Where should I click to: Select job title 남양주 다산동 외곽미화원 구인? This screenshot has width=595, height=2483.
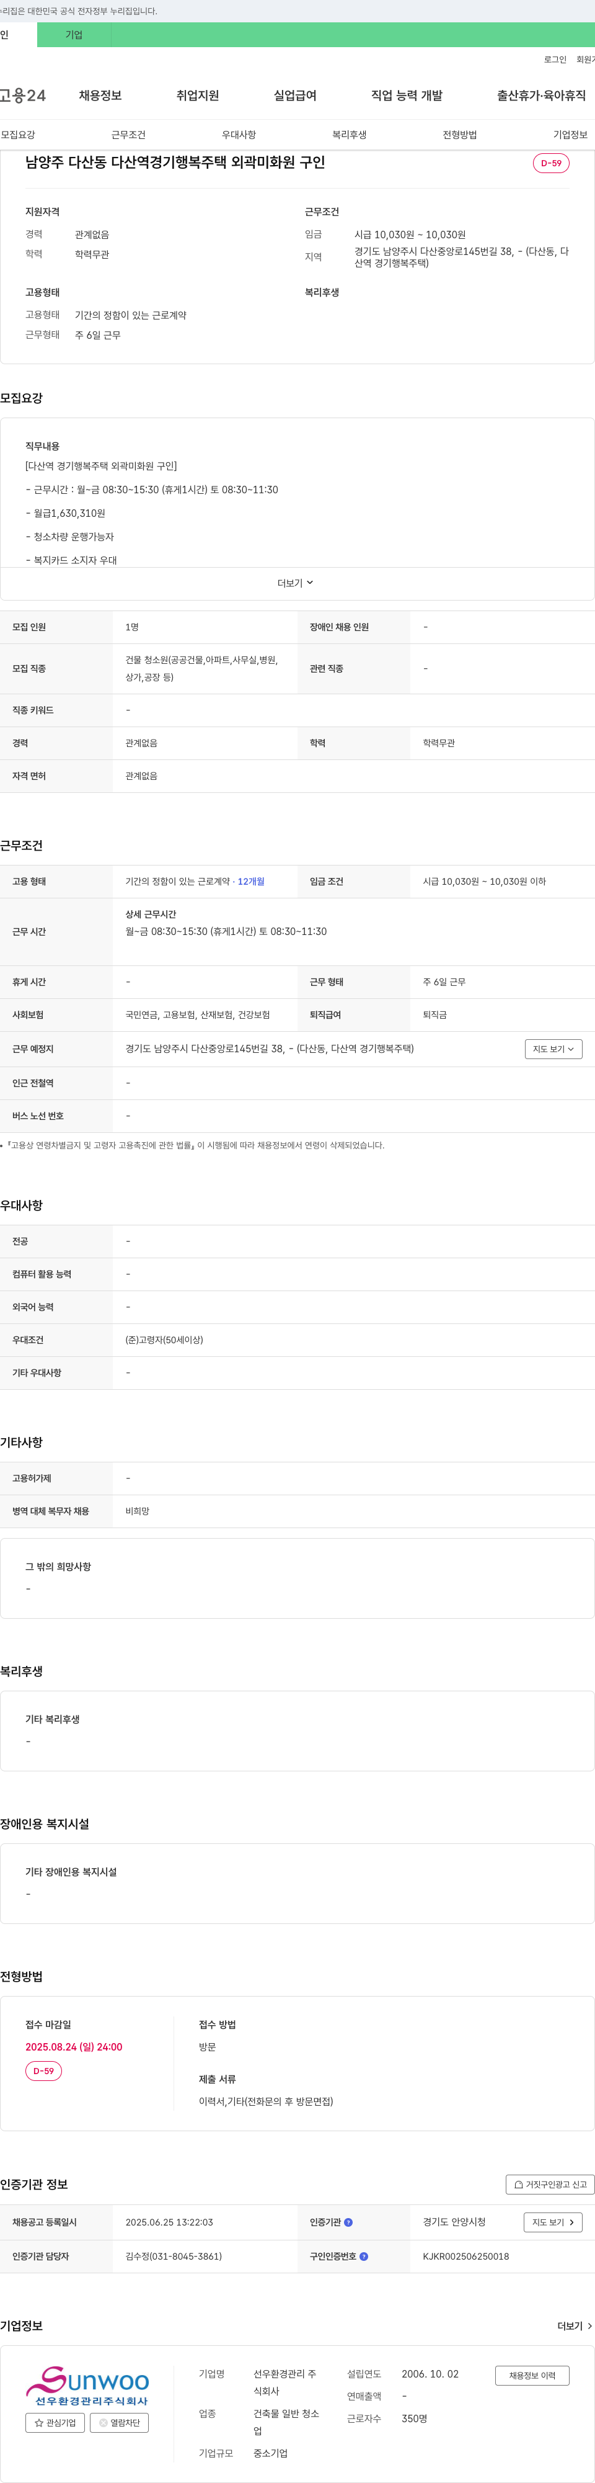[x=175, y=163]
